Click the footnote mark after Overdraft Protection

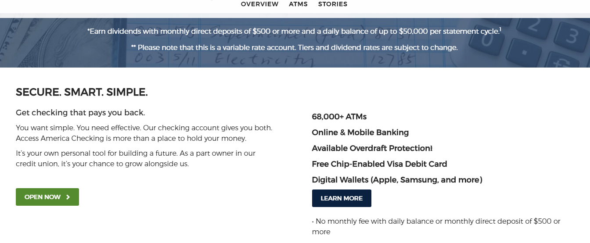432,148
